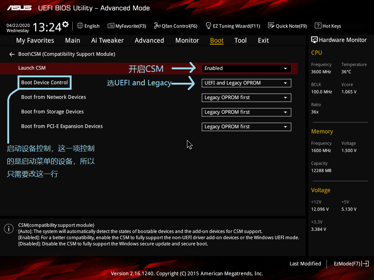Switch to Exit tab
374x280 pixels.
click(x=263, y=40)
